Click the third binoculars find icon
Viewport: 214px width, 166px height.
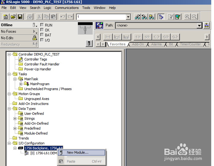coord(151,17)
